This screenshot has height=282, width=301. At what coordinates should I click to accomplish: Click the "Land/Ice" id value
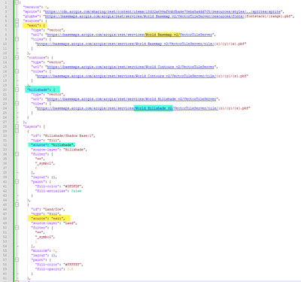tap(53, 209)
